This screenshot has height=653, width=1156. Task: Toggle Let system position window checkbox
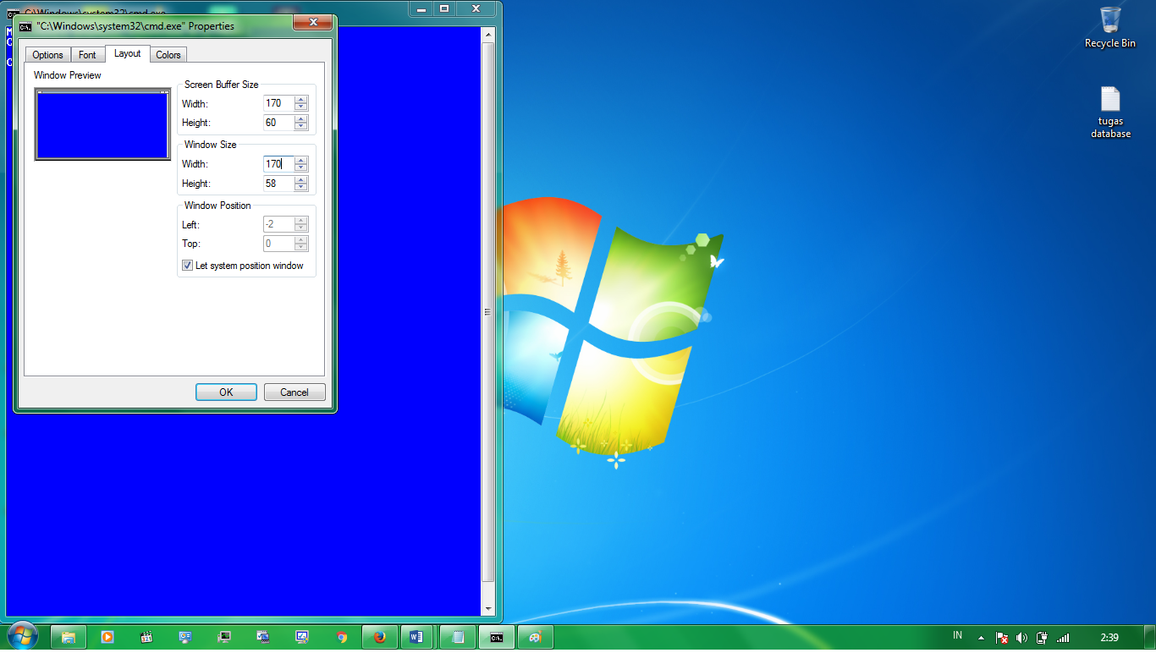[x=187, y=266]
